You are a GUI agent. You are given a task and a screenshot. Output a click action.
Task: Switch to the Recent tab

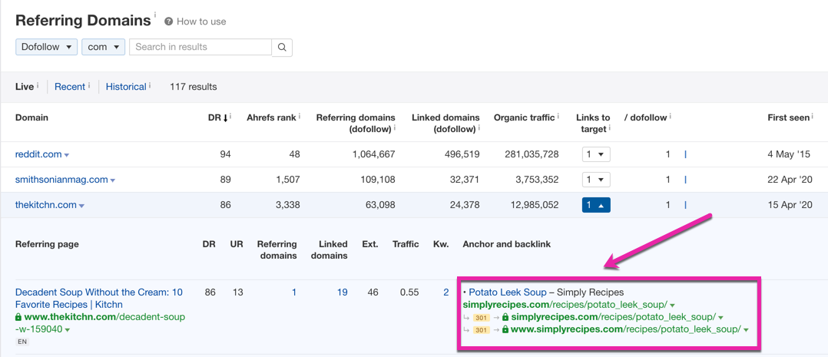click(70, 87)
